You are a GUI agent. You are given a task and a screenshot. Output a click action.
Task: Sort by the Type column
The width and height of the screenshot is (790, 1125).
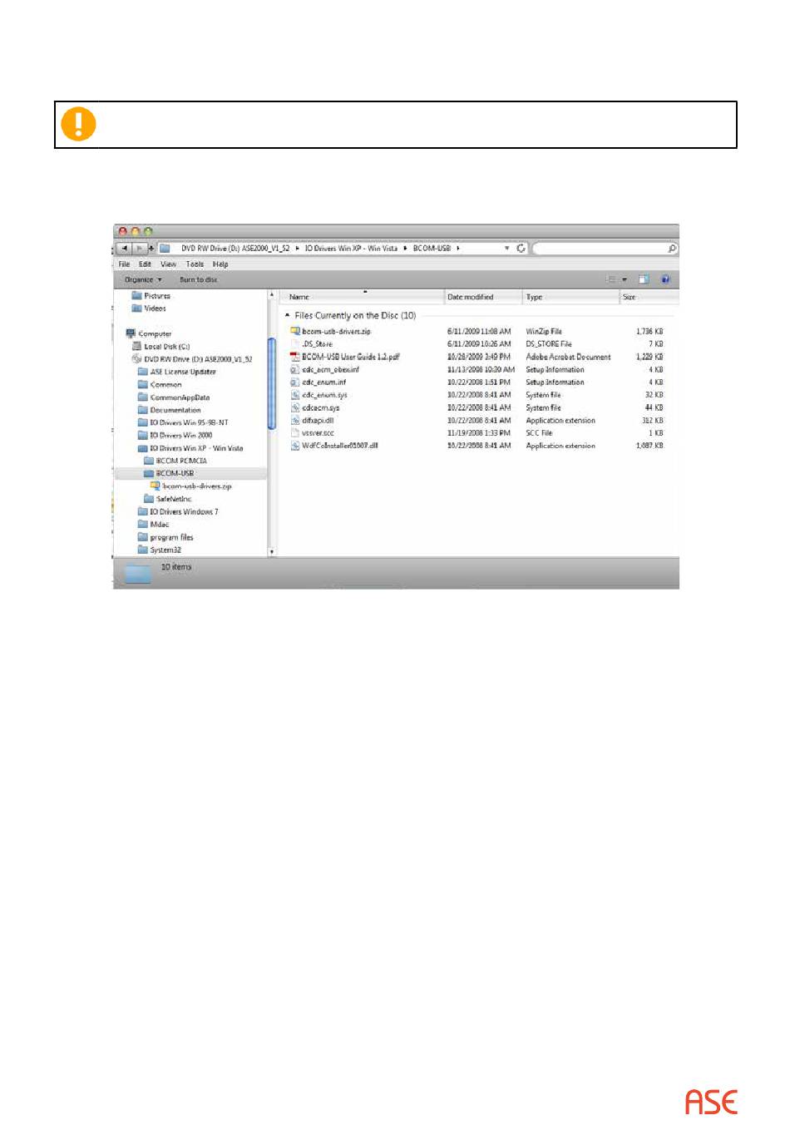pos(570,297)
